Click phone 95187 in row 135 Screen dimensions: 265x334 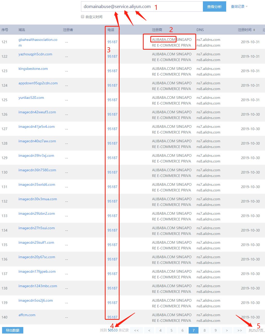pyautogui.click(x=112, y=245)
